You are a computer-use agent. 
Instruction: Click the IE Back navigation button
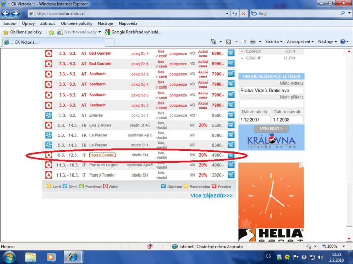(x=6, y=13)
